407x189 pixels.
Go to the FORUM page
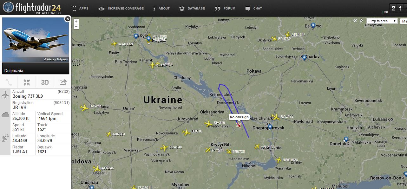pos(225,9)
